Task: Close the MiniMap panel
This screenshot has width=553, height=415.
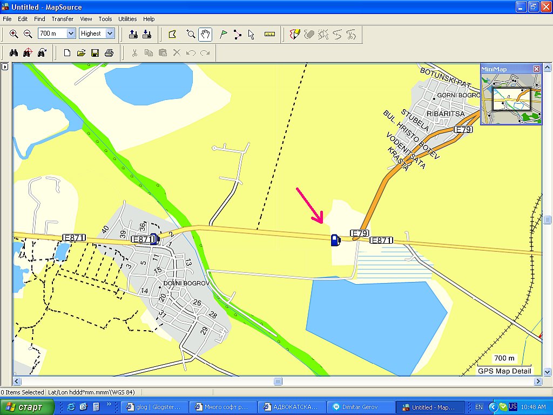Action: [x=536, y=69]
